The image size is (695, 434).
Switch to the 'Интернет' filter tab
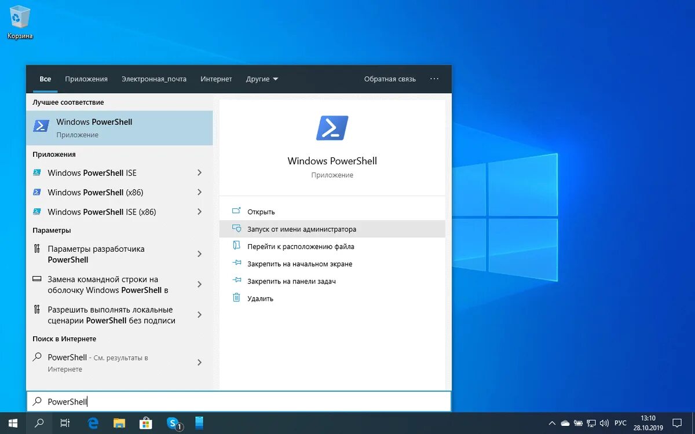click(x=216, y=79)
